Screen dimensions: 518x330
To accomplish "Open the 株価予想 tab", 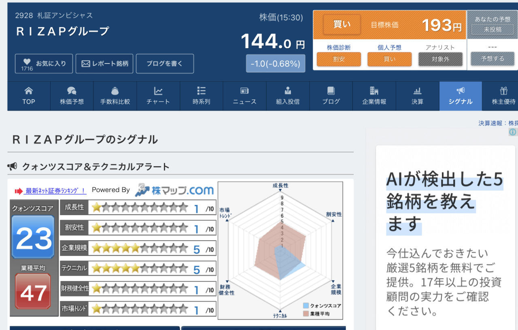I will pyautogui.click(x=71, y=96).
